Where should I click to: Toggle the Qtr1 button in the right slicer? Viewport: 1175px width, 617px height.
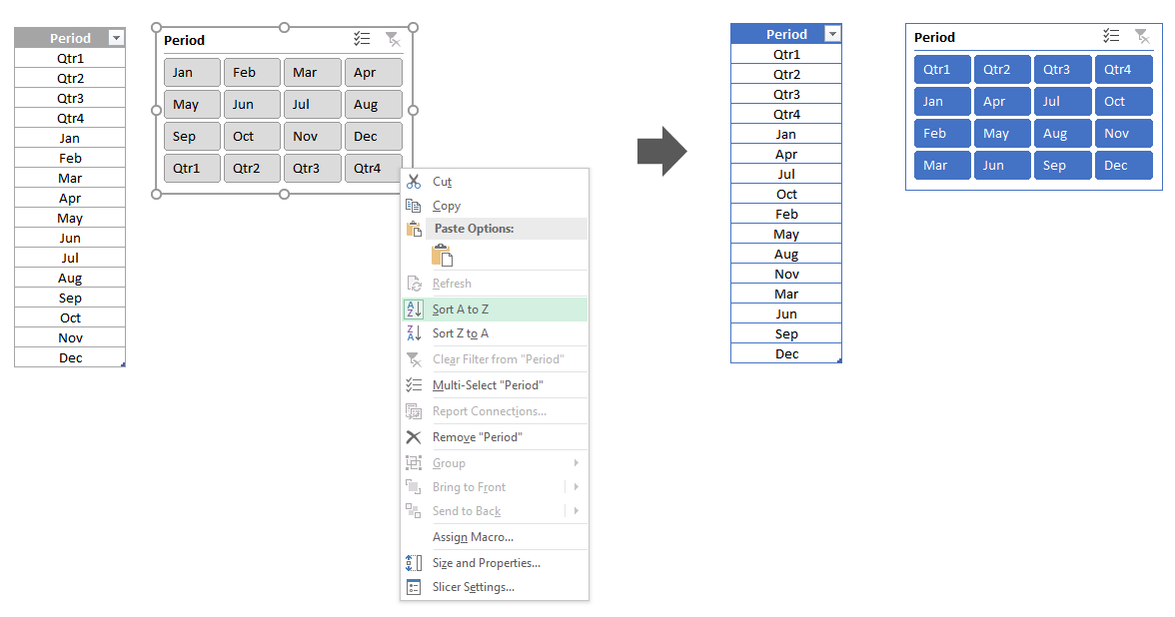(941, 69)
